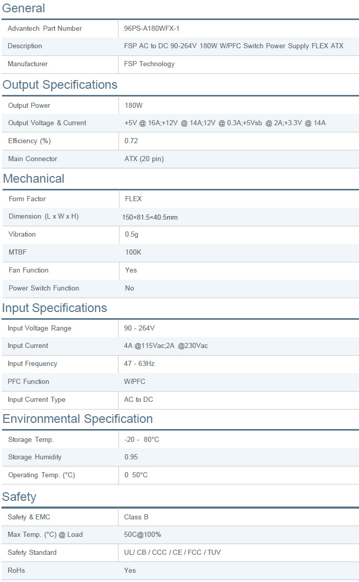Select the Storage Humidity 0.95 value
The width and height of the screenshot is (359, 582).
[x=131, y=457]
